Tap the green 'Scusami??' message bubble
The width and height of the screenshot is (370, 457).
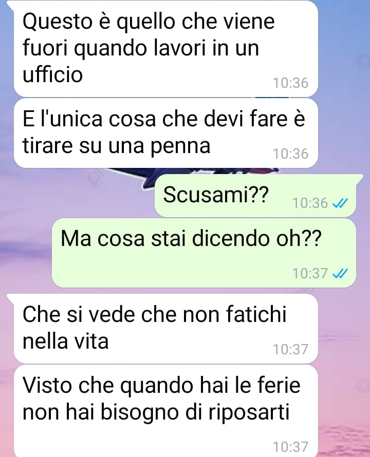point(255,196)
